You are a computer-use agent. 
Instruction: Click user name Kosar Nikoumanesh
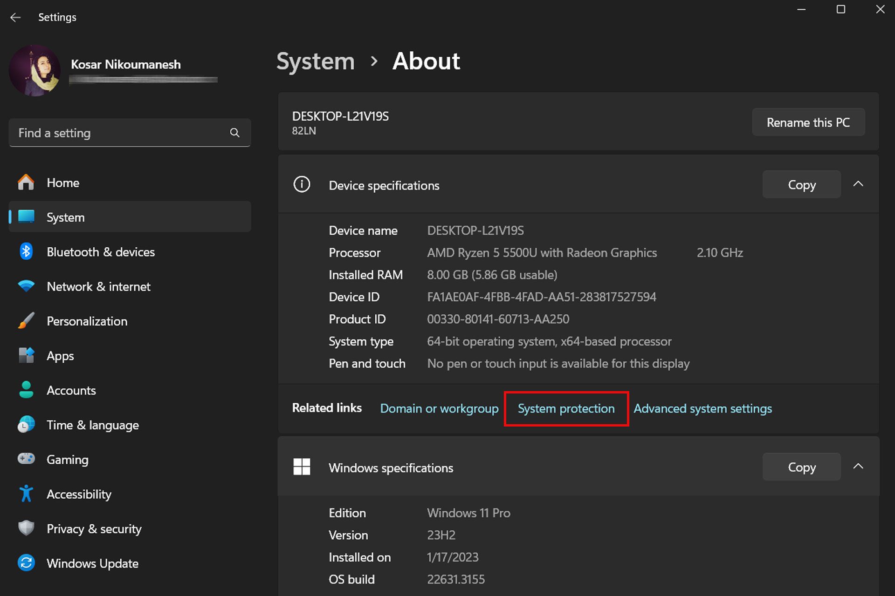(x=126, y=64)
